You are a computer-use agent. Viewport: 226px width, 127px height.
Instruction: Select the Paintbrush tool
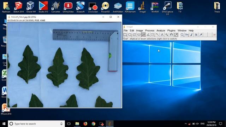[191, 35]
